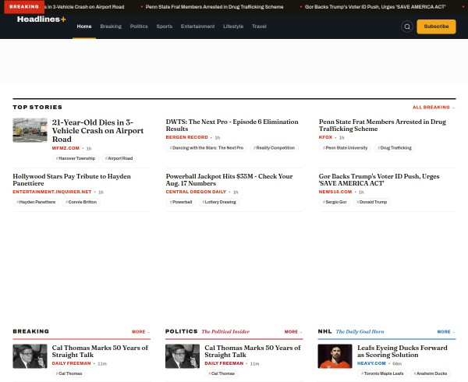
Task: Click the Headlines+ logo
Action: (x=41, y=19)
